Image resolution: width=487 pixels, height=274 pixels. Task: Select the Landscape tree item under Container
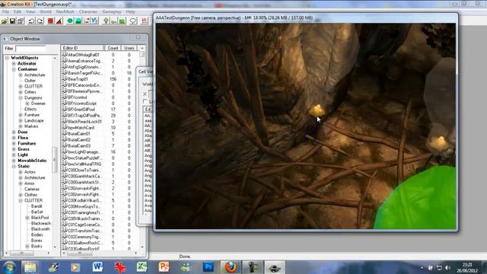point(33,120)
